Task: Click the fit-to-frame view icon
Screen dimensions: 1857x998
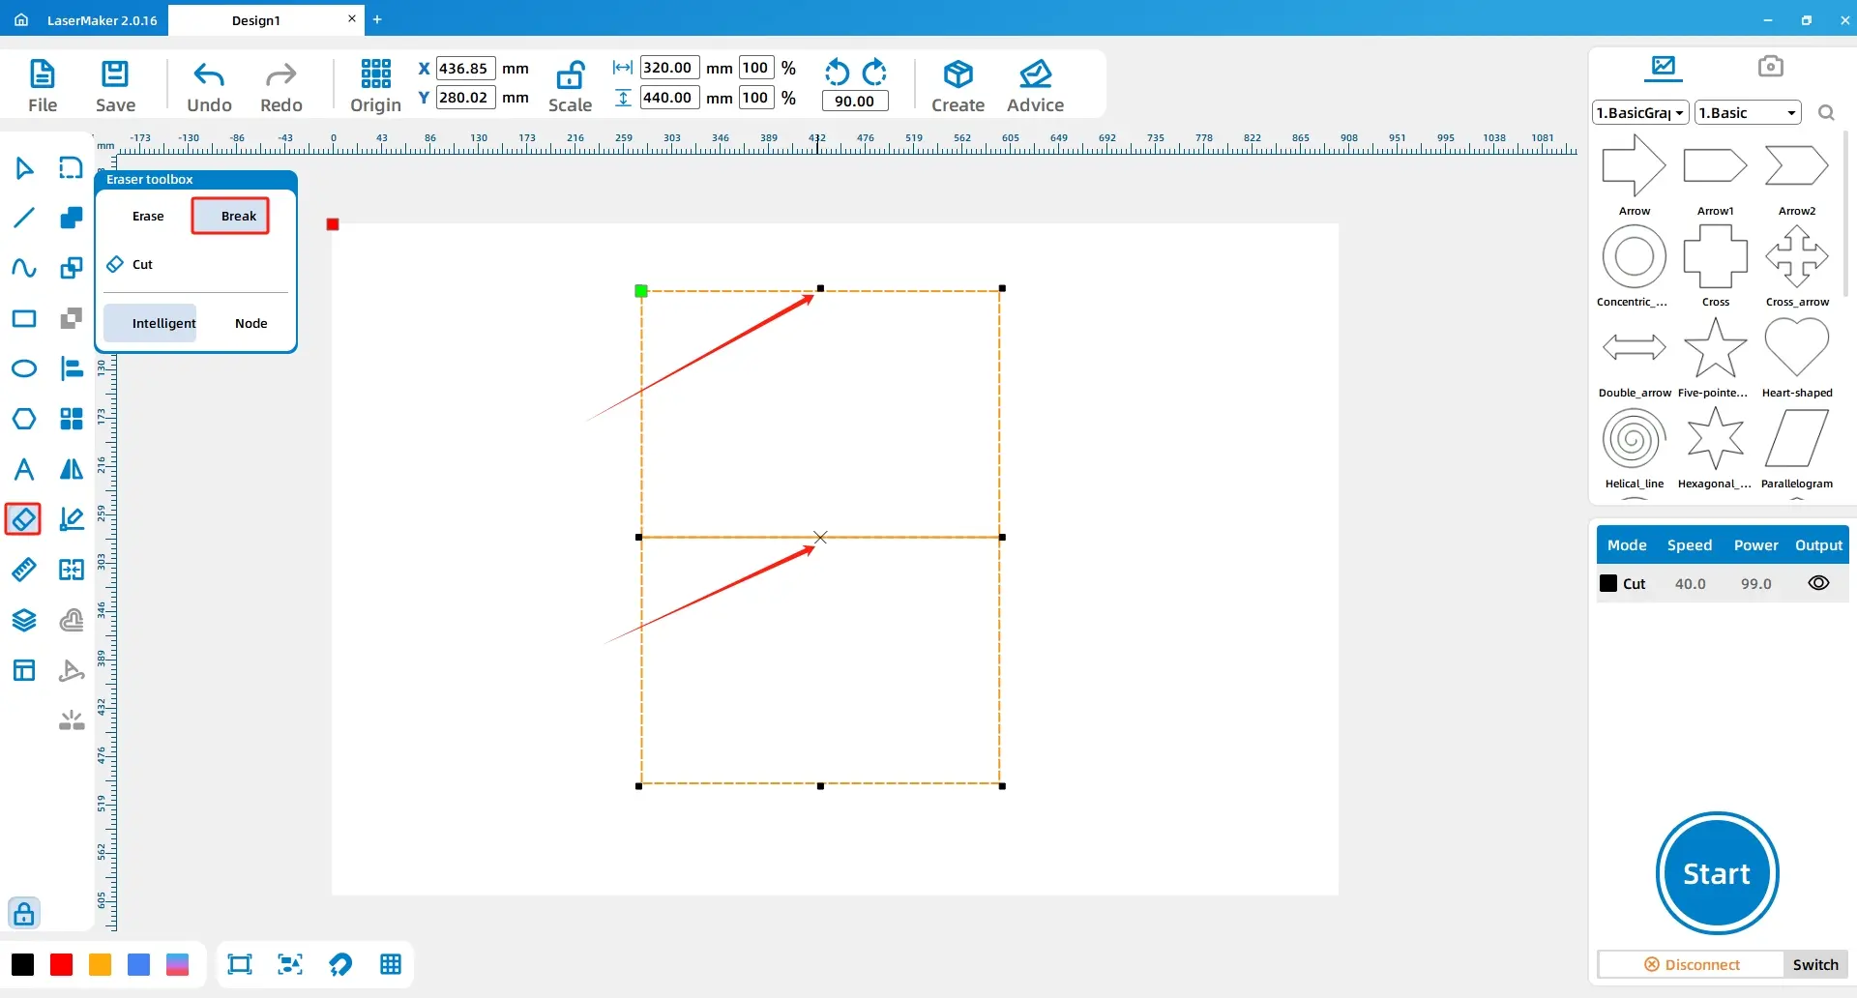Action: click(x=239, y=964)
